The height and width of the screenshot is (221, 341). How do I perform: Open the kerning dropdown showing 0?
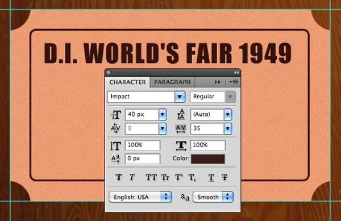(x=163, y=128)
